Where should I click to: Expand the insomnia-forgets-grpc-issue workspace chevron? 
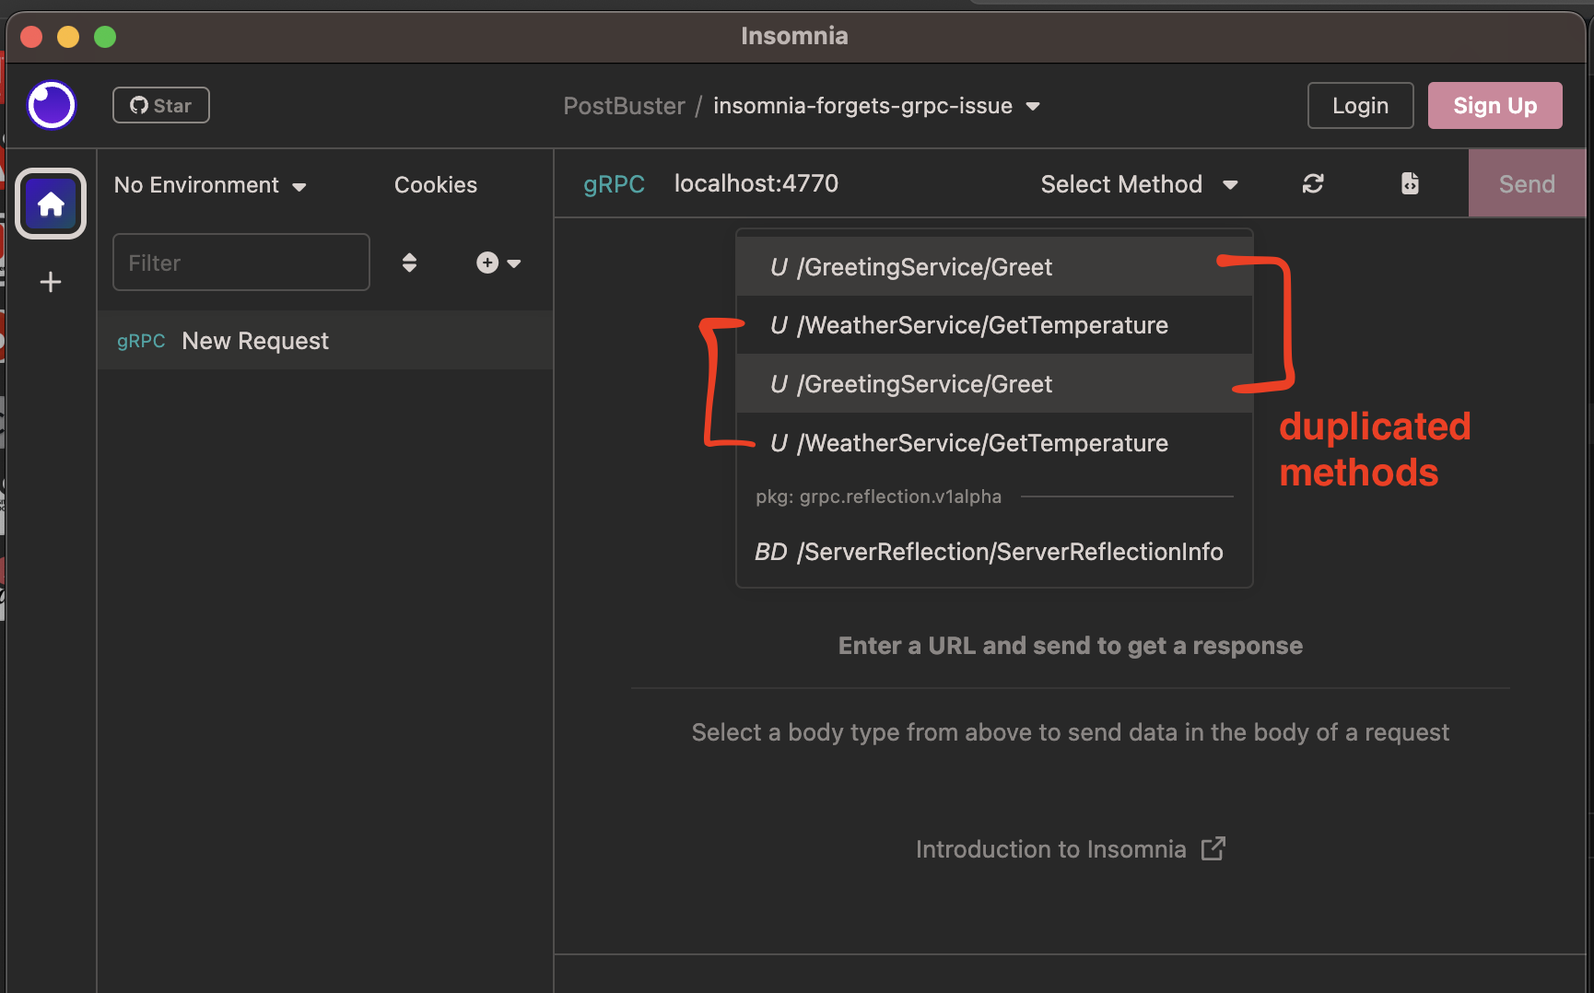point(1034,106)
